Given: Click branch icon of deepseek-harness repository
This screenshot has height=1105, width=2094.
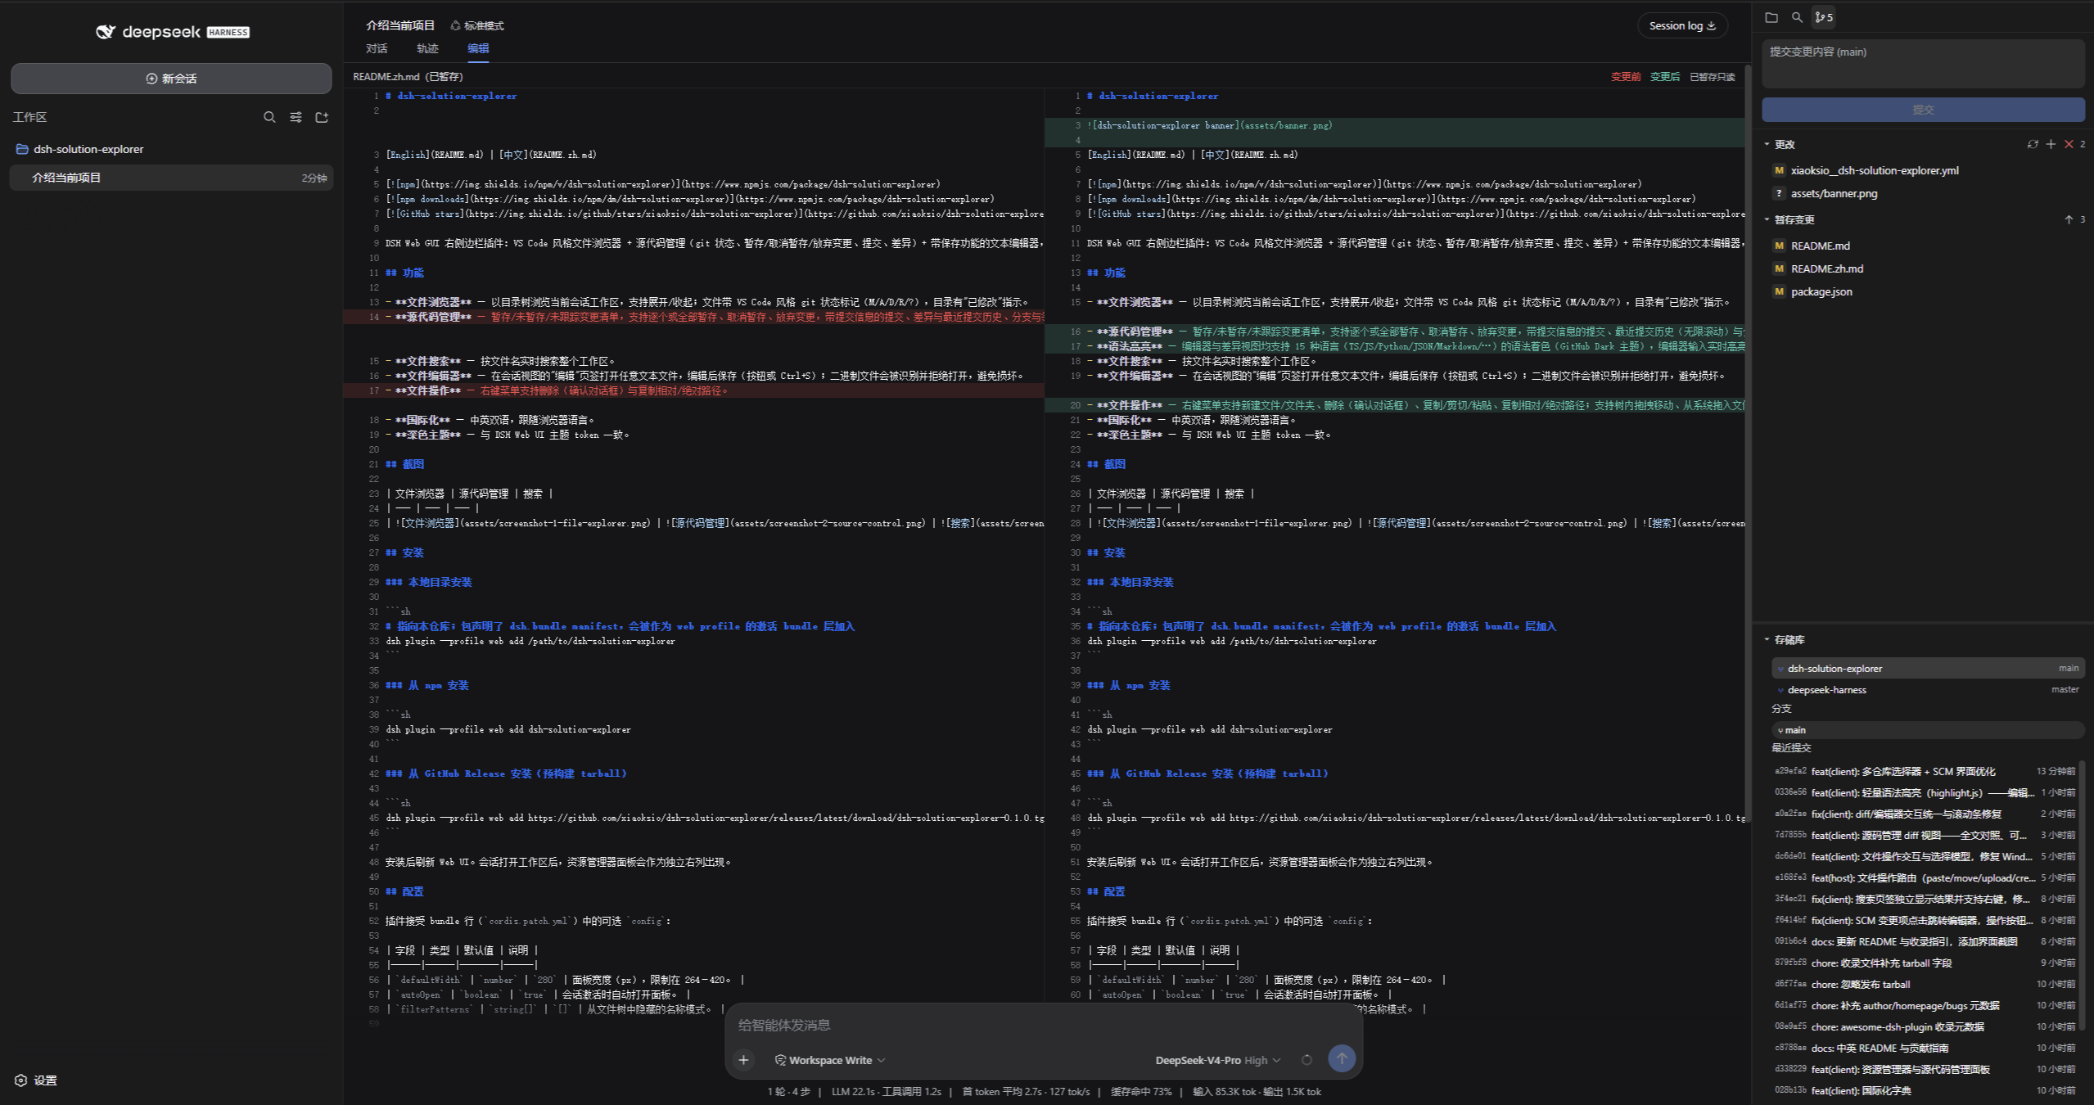Looking at the screenshot, I should pos(1780,690).
